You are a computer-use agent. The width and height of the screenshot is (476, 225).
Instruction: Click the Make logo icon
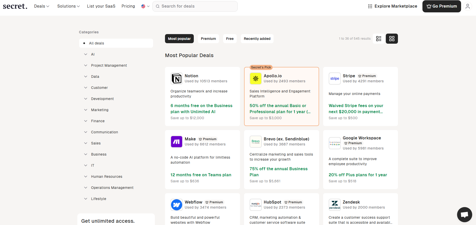click(x=176, y=142)
